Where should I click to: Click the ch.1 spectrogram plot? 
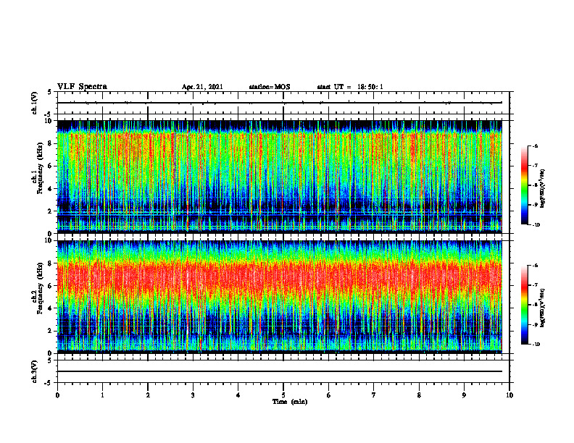pyautogui.click(x=280, y=177)
